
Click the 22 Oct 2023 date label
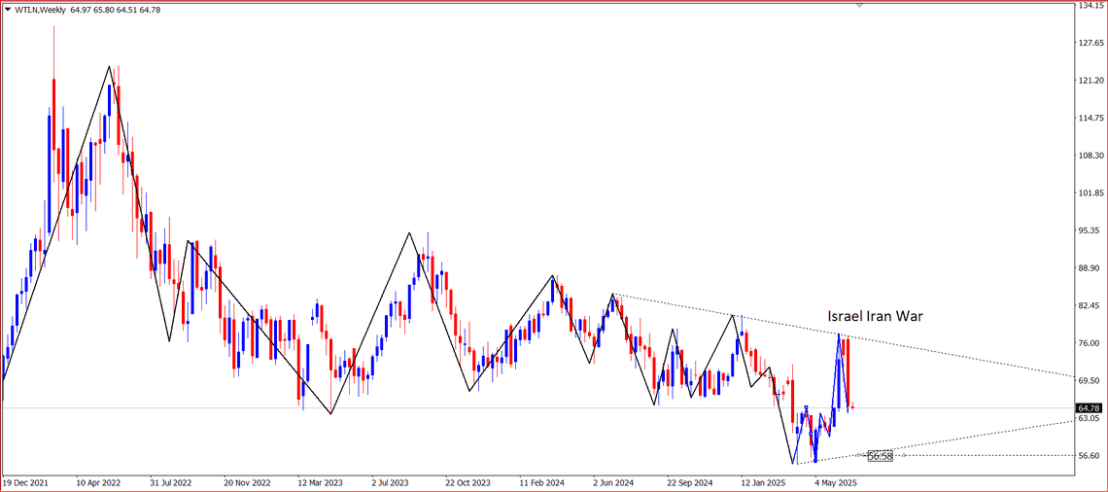coord(468,481)
